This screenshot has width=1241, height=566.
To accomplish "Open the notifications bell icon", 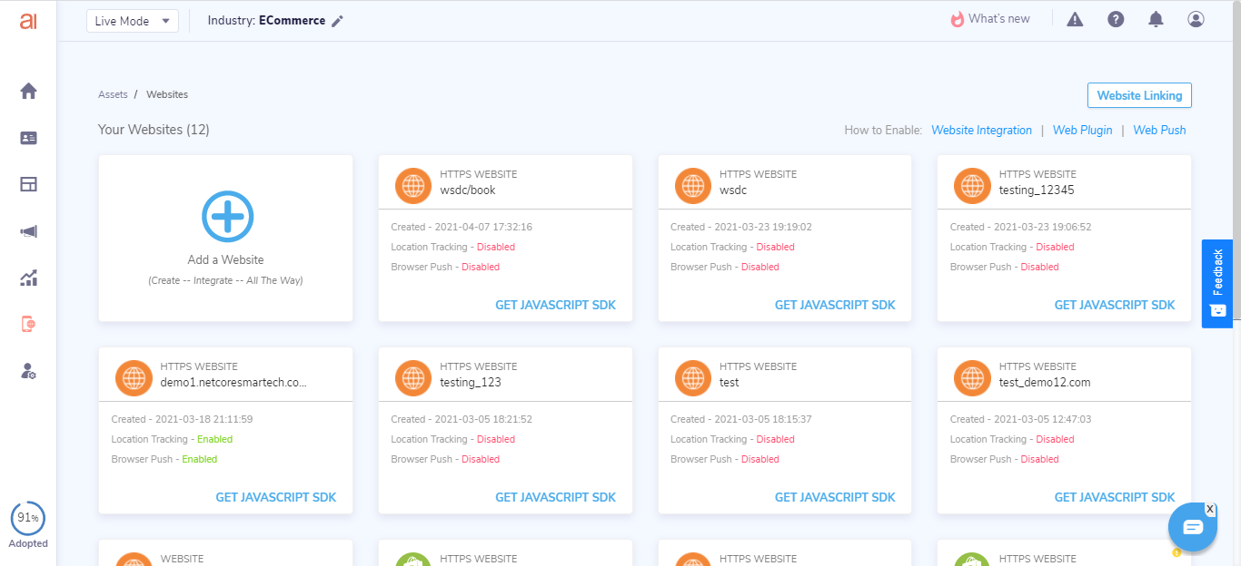I will (1156, 19).
